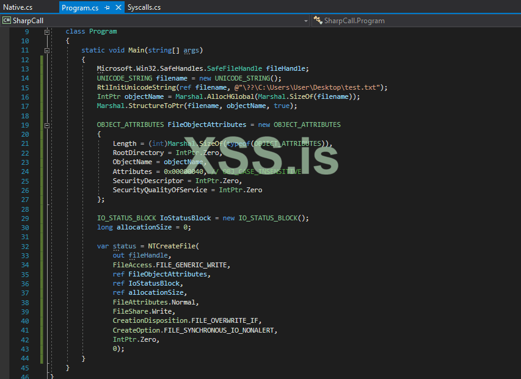Click the class icon next to SharpCall.Program
This screenshot has height=379, width=521.
(x=318, y=21)
